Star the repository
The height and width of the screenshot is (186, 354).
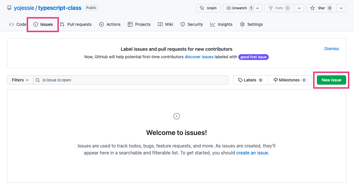pos(321,8)
